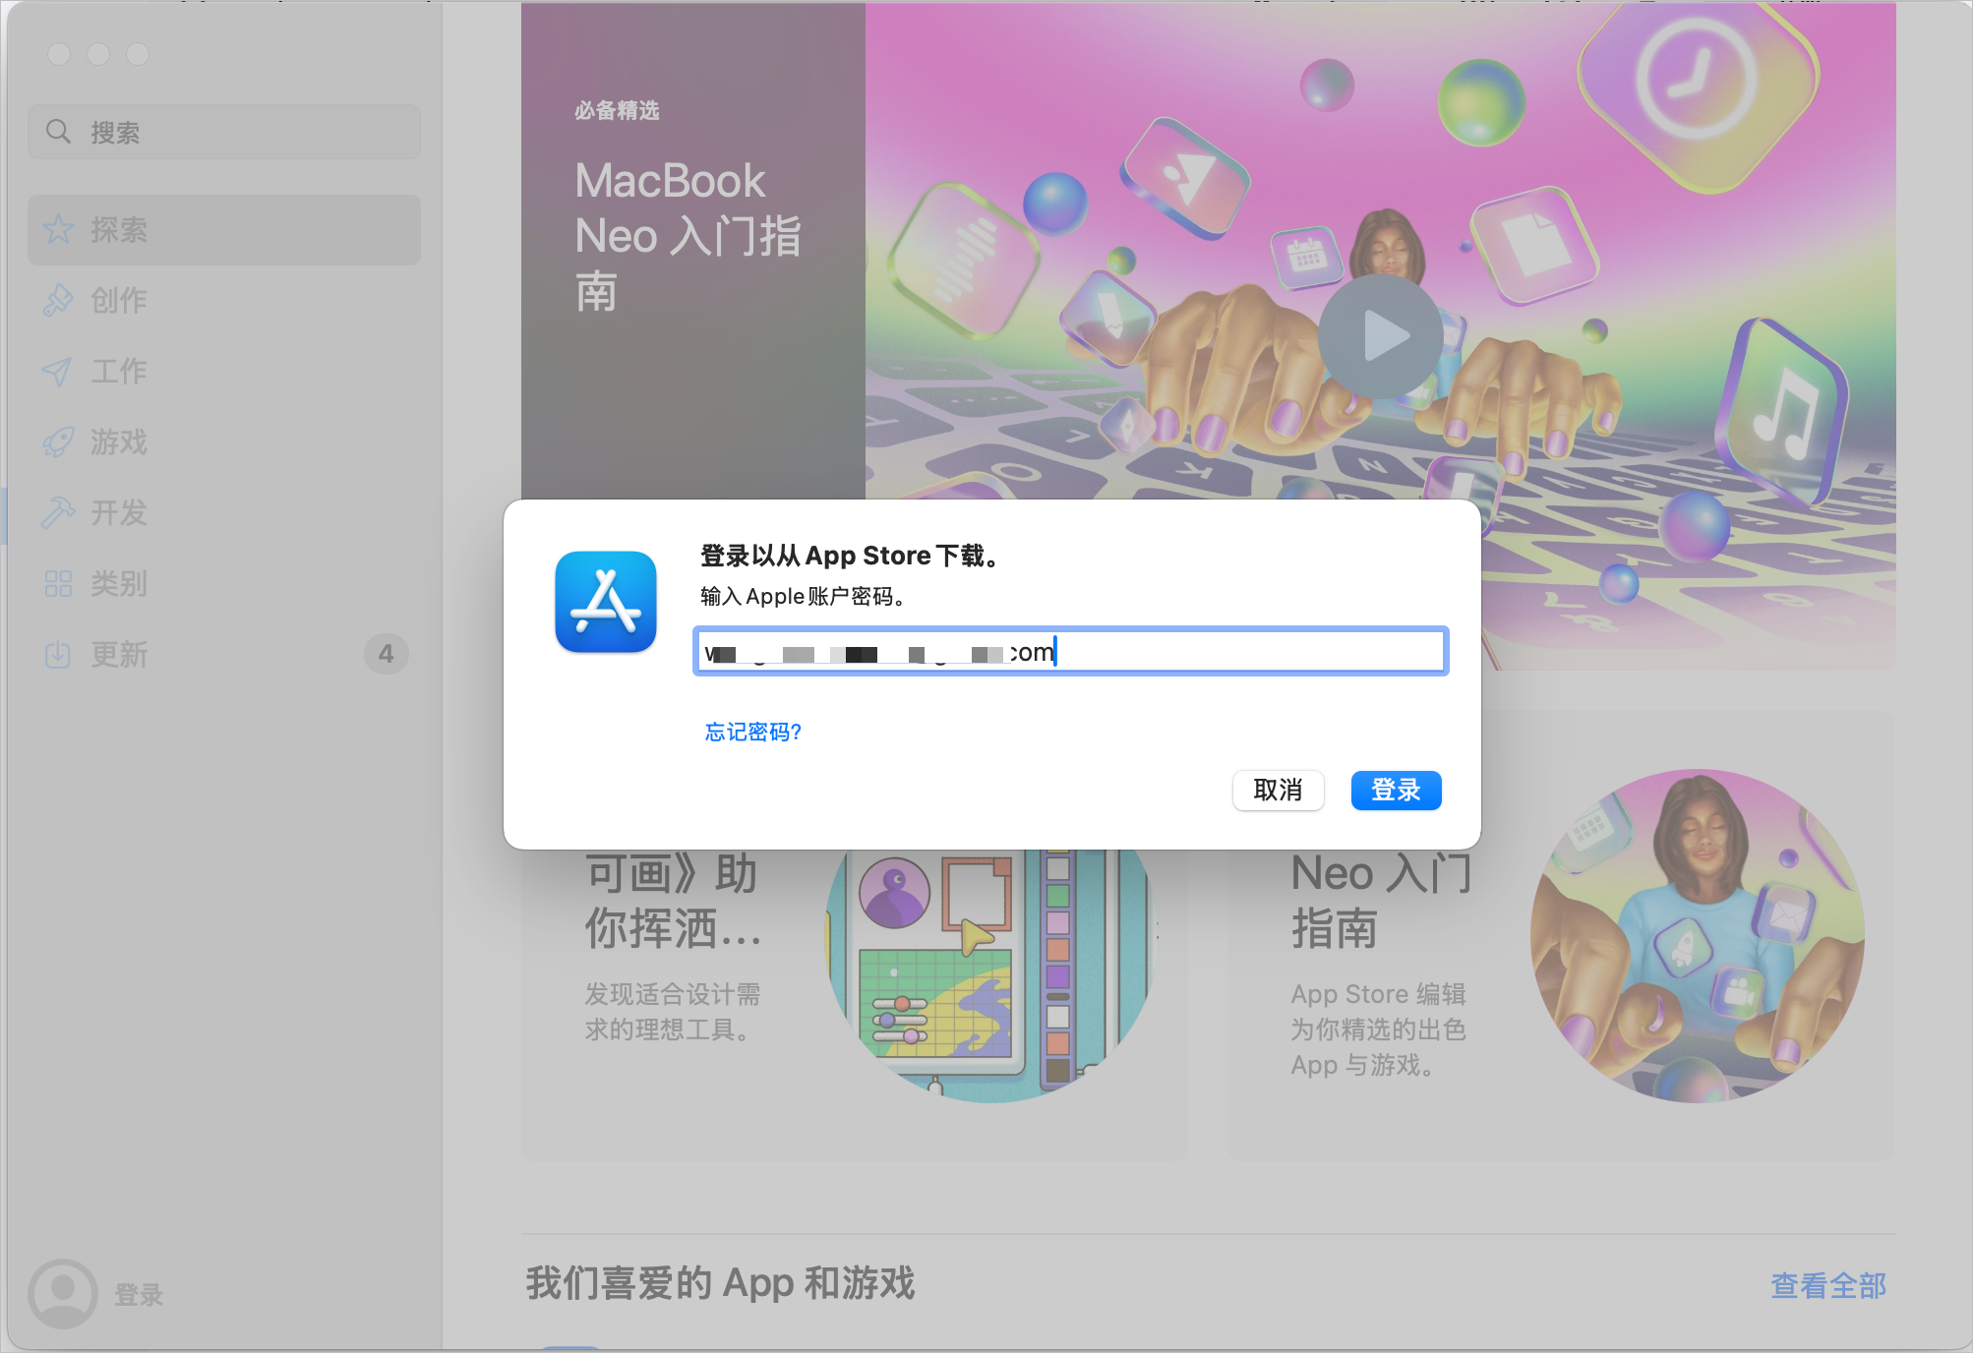The image size is (1973, 1353).
Task: Click the 必备精选 label on banner
Action: pyautogui.click(x=617, y=110)
